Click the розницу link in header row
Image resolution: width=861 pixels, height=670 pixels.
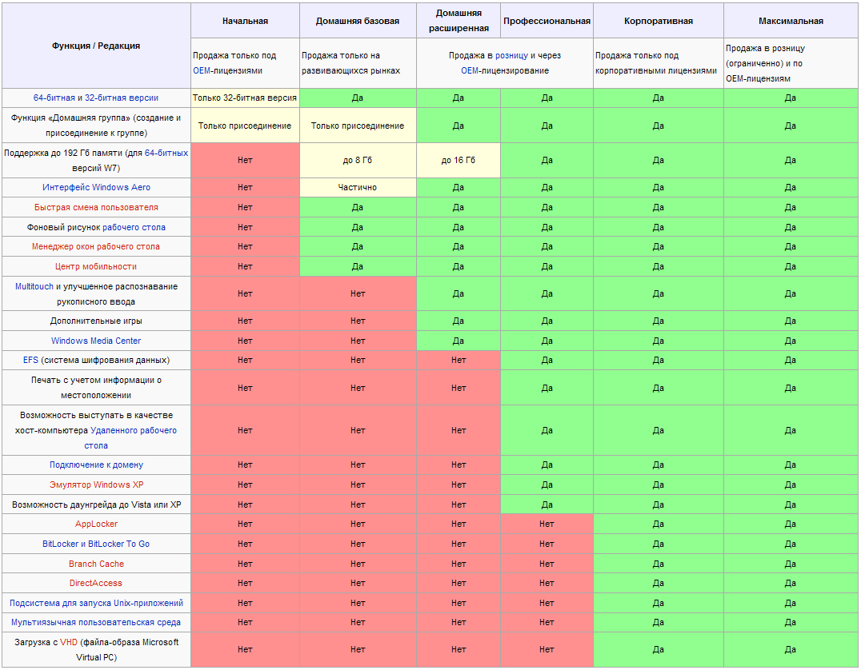[511, 56]
